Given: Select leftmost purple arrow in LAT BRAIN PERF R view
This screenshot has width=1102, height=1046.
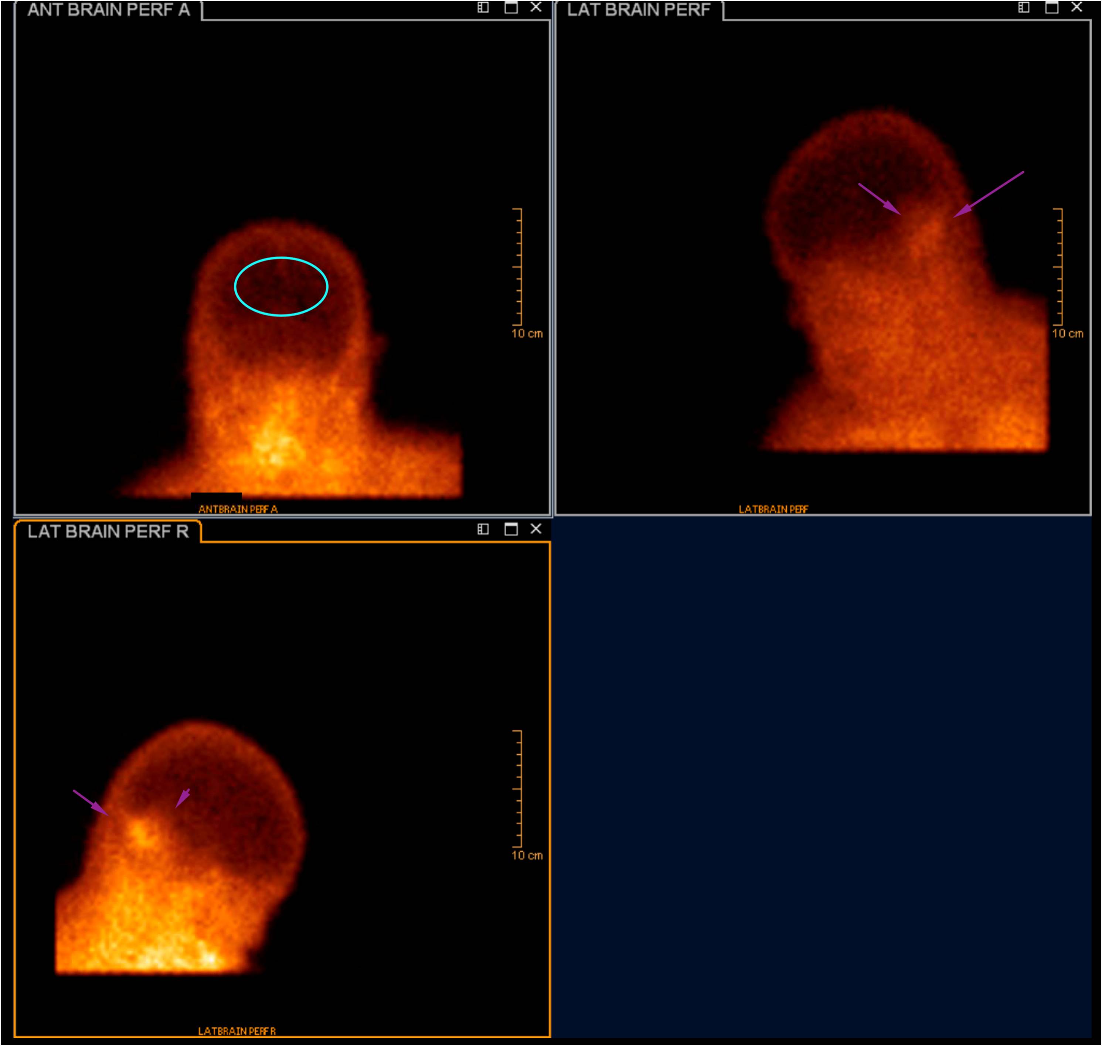Looking at the screenshot, I should coord(91,803).
